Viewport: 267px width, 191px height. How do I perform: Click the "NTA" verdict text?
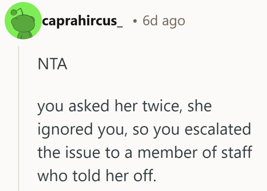pyautogui.click(x=52, y=64)
